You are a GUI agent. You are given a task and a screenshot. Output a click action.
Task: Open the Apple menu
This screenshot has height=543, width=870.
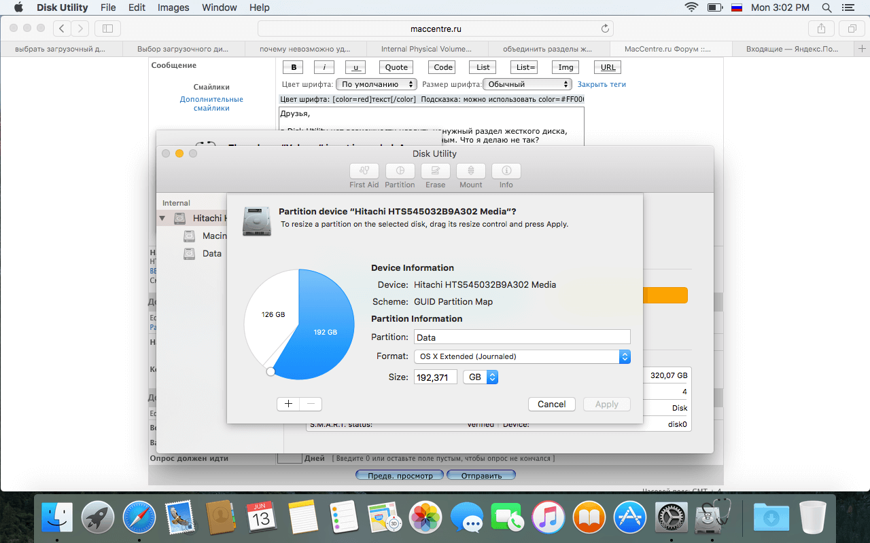pyautogui.click(x=18, y=7)
